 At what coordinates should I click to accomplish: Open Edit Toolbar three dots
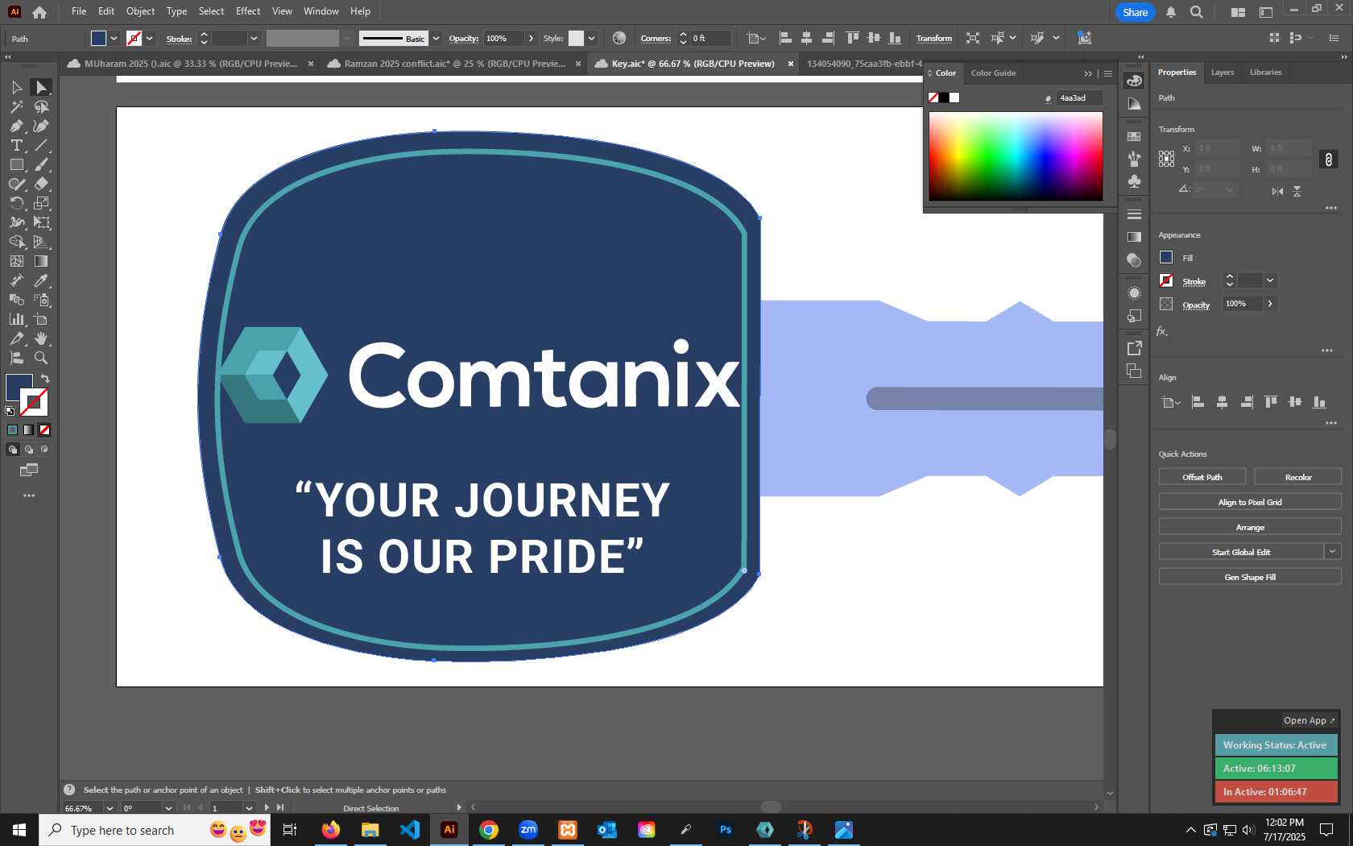pyautogui.click(x=29, y=496)
